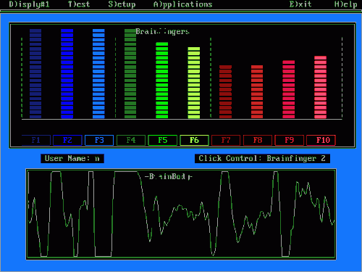
Task: Select the F10 brainfinger box
Action: (x=321, y=140)
